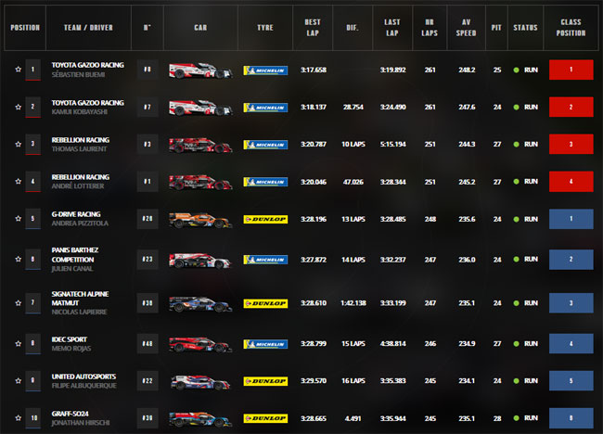Toggle favorite star for Panis Barthez Competition
Viewport: 603px width, 434px height.
click(18, 259)
